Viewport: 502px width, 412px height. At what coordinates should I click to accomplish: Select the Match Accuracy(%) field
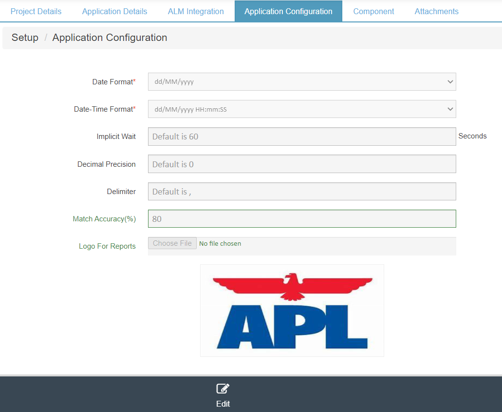(302, 218)
